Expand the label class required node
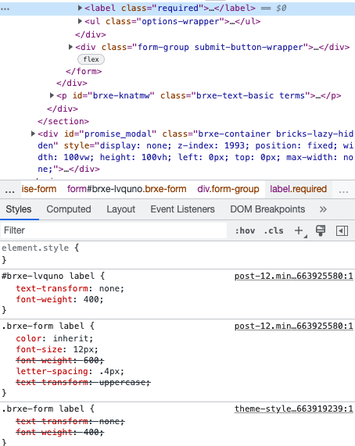This screenshot has width=355, height=446. pos(80,8)
